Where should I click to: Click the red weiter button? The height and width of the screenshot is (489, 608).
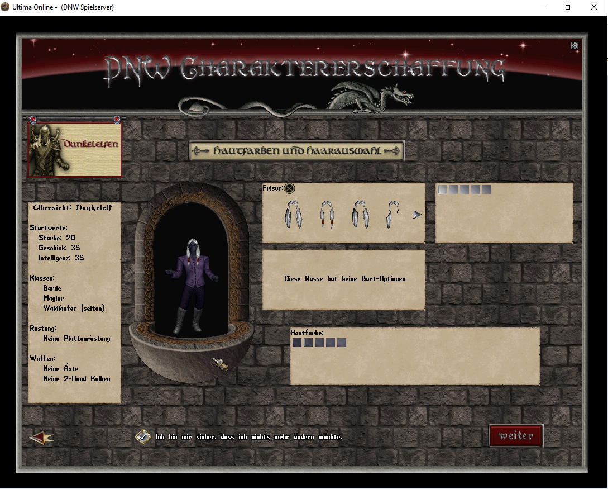tap(516, 436)
